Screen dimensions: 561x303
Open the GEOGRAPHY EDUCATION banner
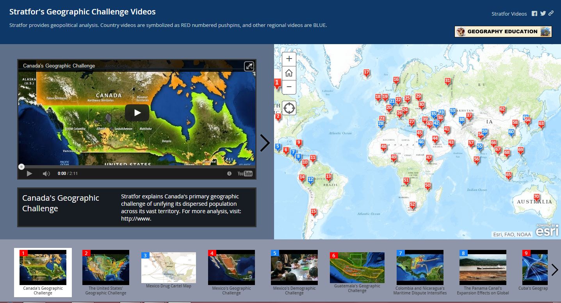coord(502,31)
